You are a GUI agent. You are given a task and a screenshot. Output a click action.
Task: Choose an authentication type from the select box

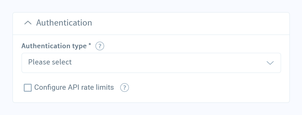click(151, 63)
